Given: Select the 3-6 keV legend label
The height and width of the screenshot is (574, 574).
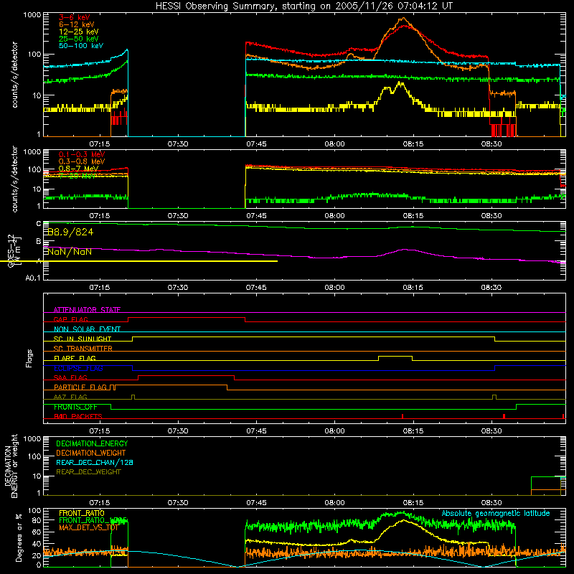Looking at the screenshot, I should click(75, 17).
